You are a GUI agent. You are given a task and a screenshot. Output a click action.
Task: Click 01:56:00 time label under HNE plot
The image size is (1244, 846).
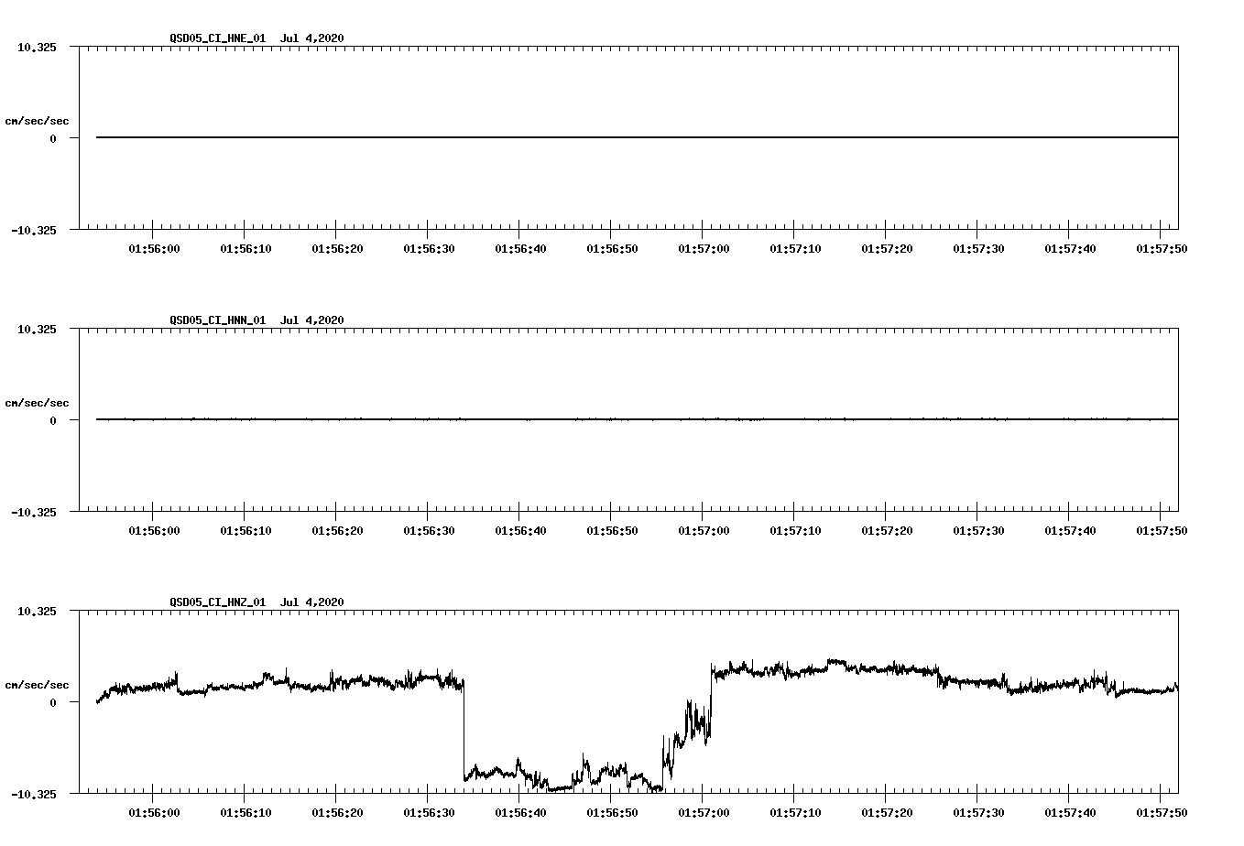(154, 249)
